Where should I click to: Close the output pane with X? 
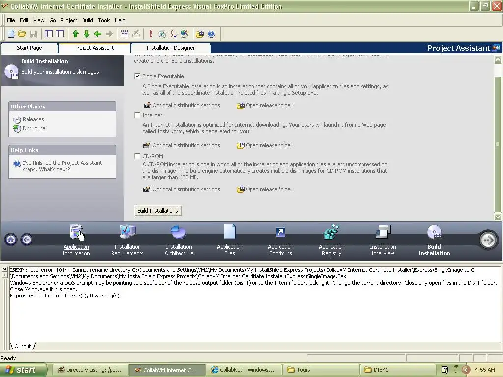[x=5, y=269]
